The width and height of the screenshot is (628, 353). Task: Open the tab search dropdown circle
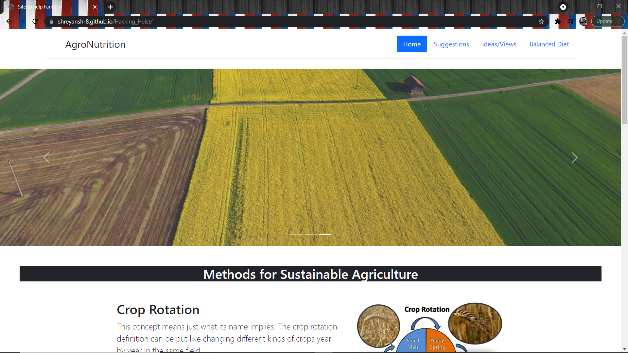[563, 7]
